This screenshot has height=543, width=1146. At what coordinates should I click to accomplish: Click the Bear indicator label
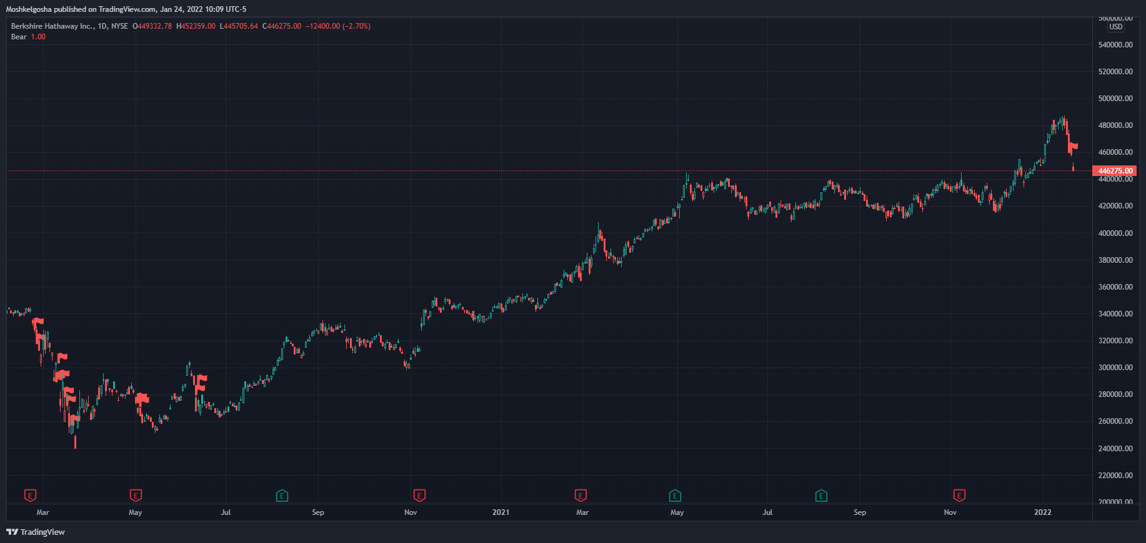(19, 37)
